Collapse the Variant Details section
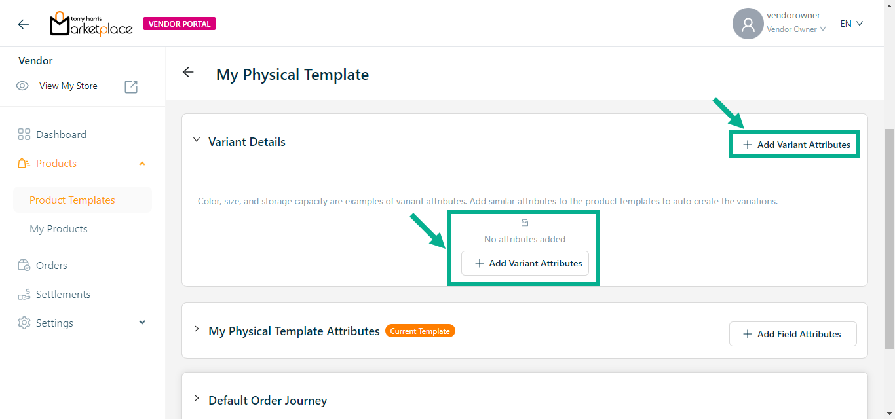The image size is (895, 419). [197, 140]
